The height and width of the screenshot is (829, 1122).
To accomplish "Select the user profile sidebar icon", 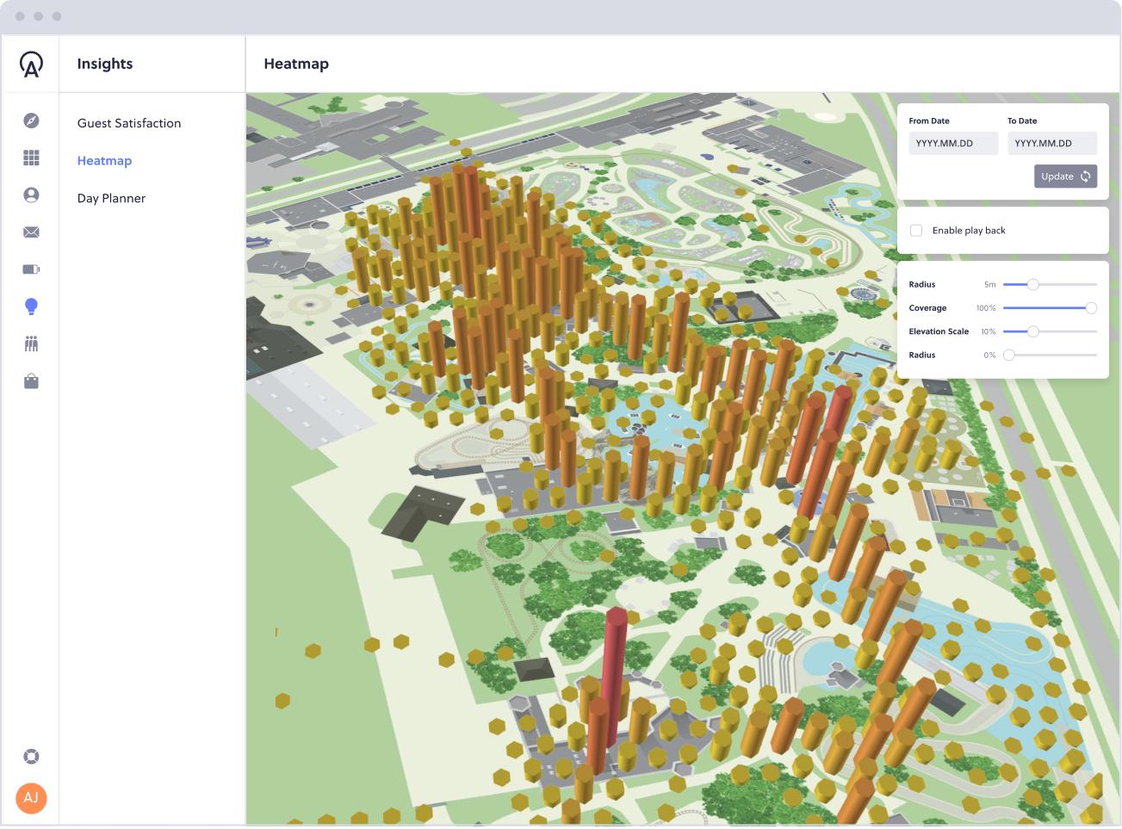I will point(31,195).
